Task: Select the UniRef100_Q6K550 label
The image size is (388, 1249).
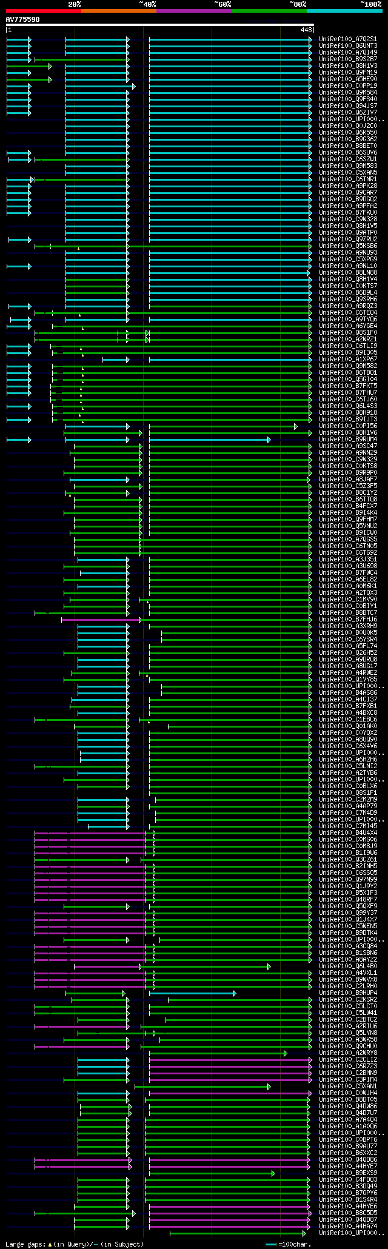Action: (x=348, y=132)
